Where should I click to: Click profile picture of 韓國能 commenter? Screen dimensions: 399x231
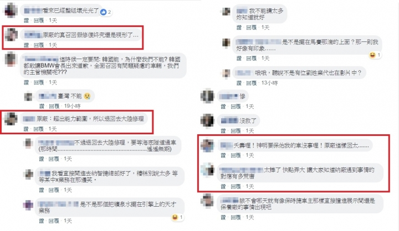(11, 59)
